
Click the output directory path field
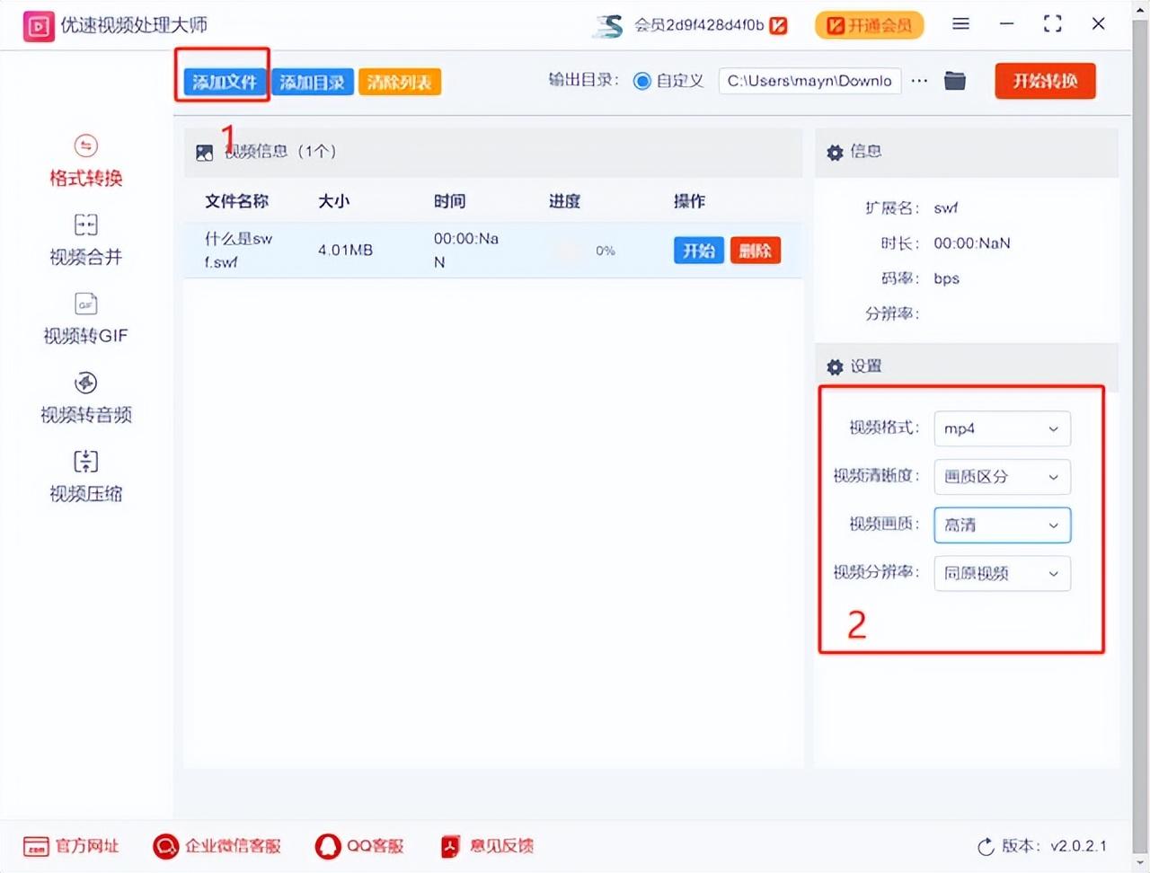click(x=809, y=81)
